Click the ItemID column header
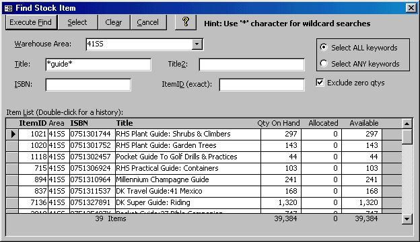The image size is (420, 242). coord(34,123)
